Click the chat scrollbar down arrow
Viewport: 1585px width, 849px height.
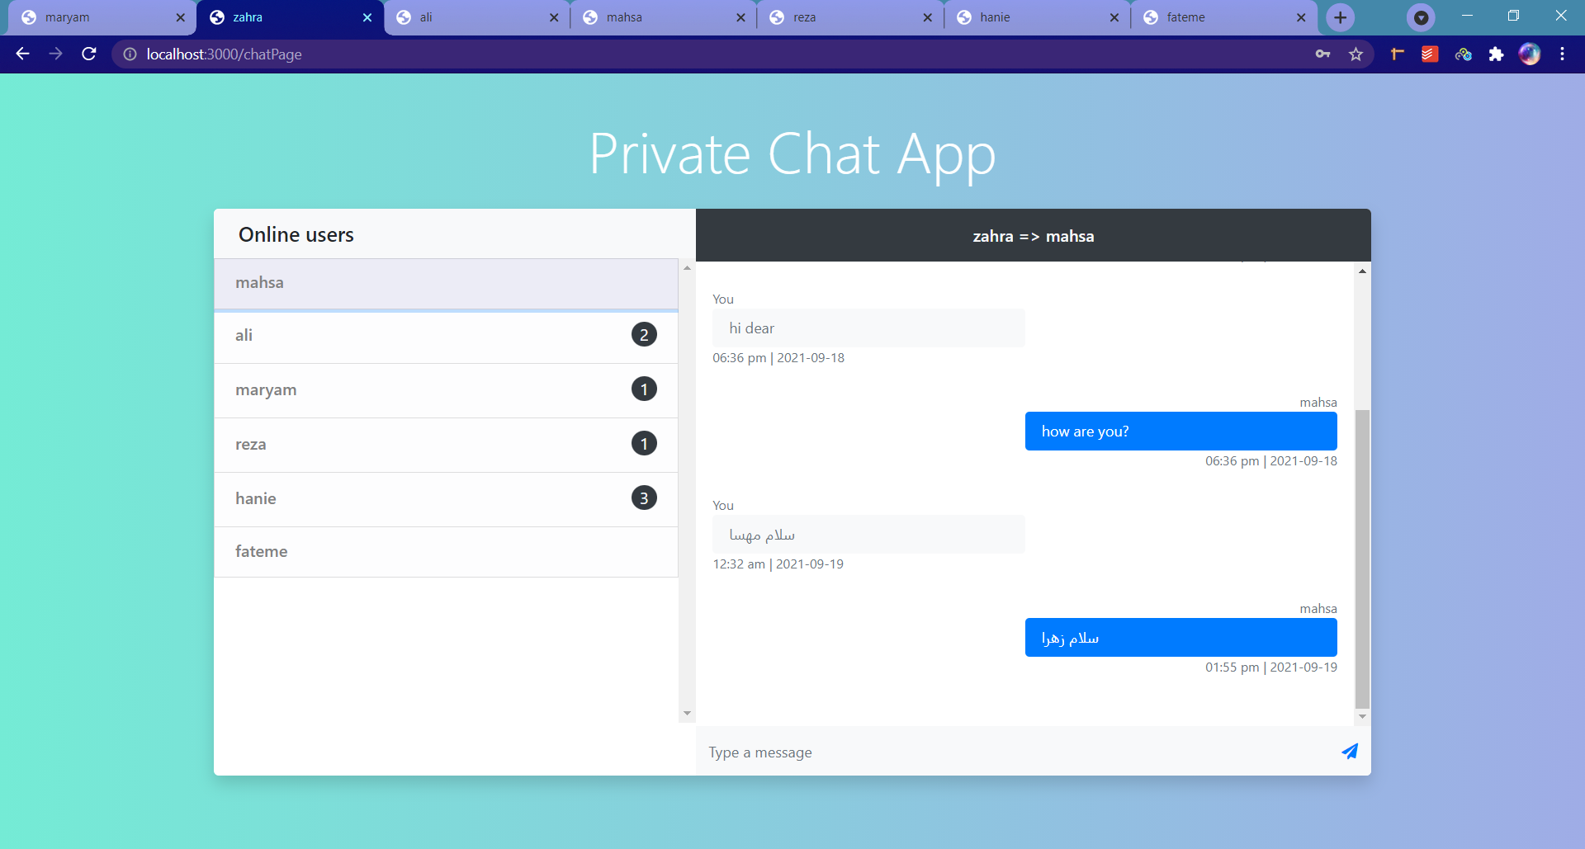point(1362,716)
